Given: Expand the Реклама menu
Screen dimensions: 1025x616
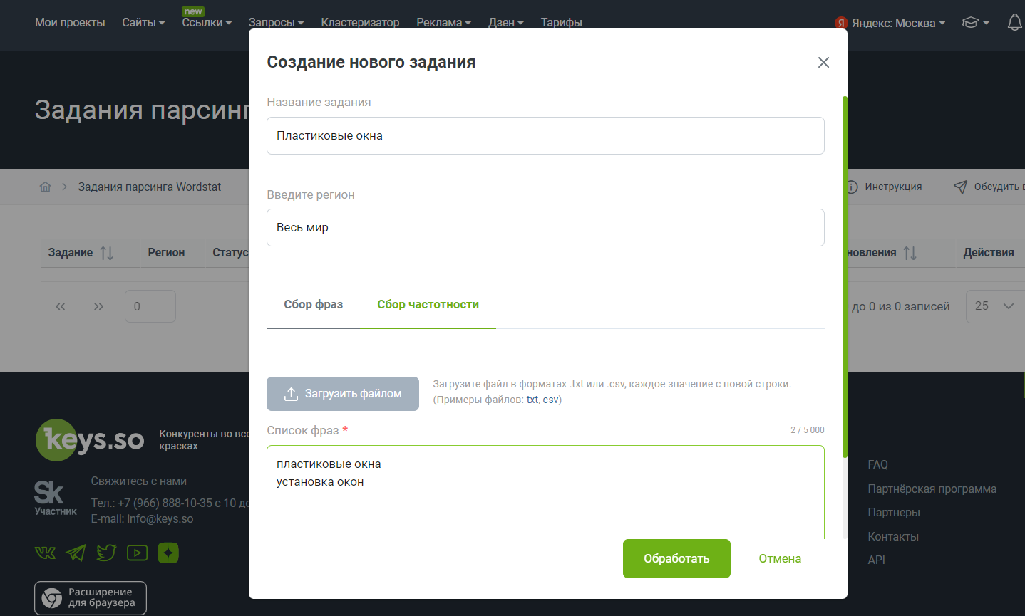Looking at the screenshot, I should tap(443, 23).
